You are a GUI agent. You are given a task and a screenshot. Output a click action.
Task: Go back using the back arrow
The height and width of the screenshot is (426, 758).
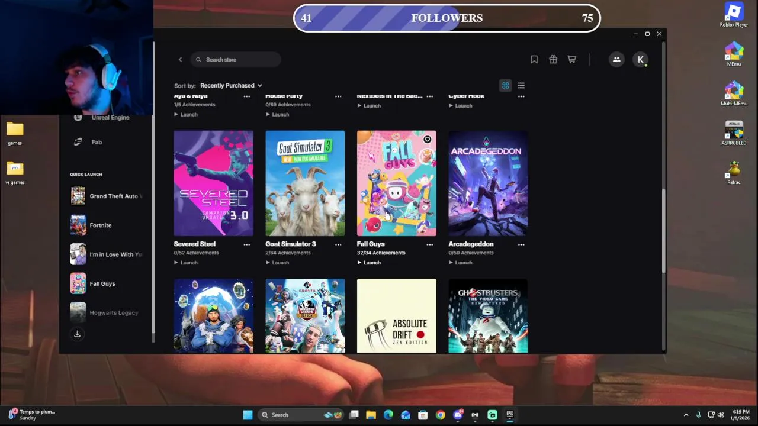(180, 59)
